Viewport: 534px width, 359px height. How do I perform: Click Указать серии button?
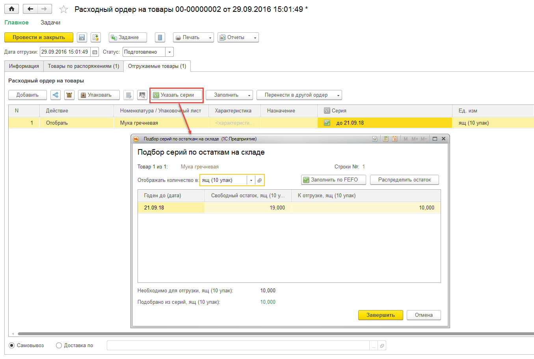(x=177, y=95)
